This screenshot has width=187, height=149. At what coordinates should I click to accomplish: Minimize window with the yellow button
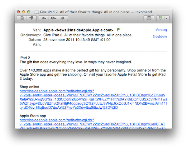coord(23,12)
